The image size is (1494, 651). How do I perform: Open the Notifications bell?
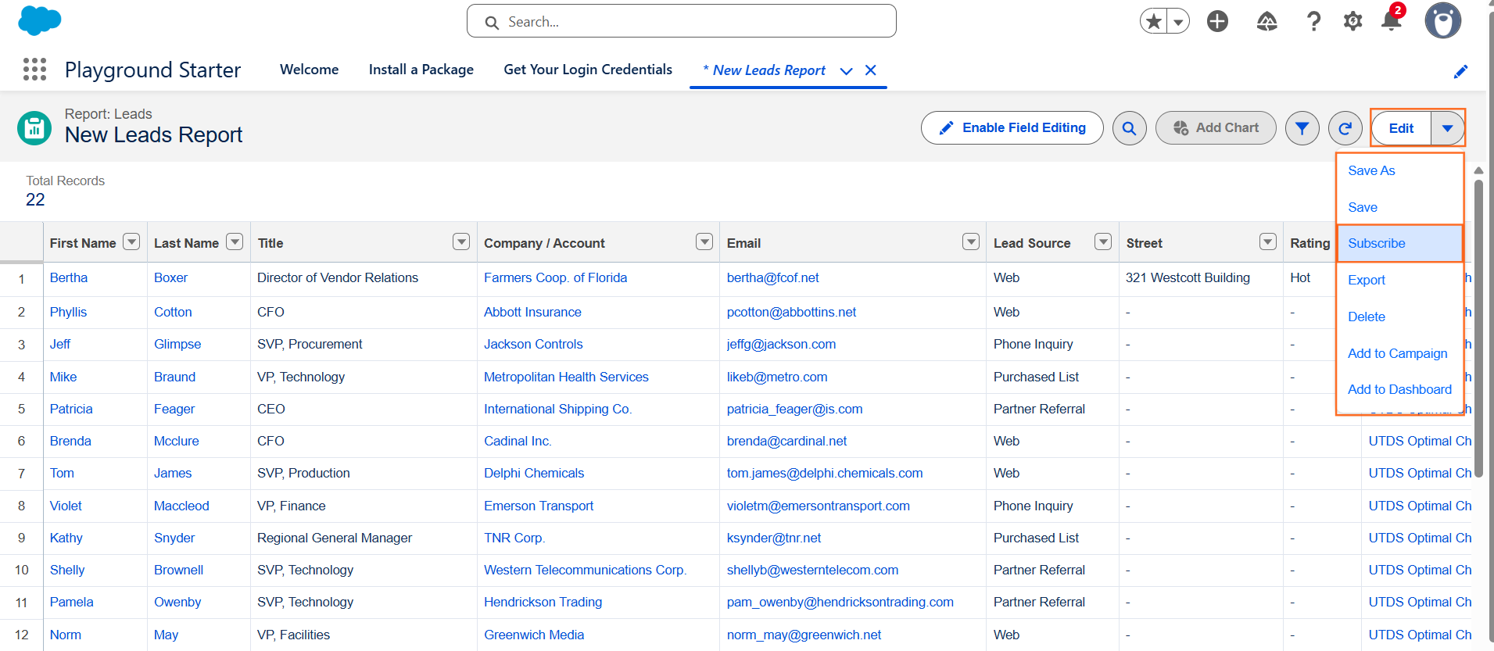coord(1392,20)
